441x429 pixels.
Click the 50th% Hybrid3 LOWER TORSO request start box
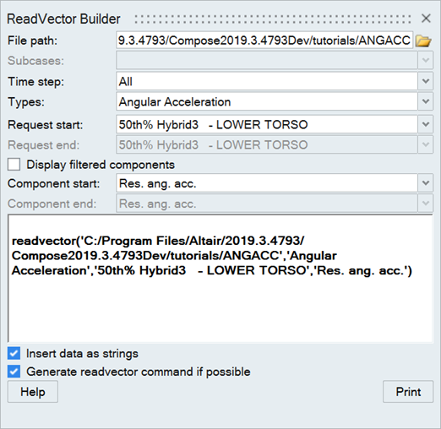click(267, 124)
